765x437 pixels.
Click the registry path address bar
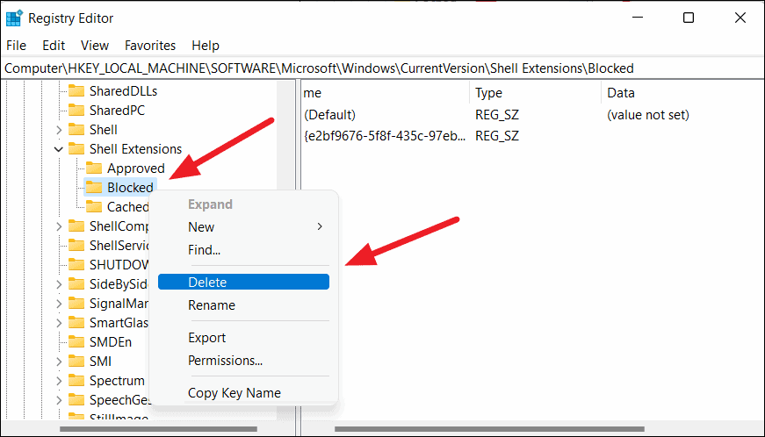pyautogui.click(x=383, y=68)
